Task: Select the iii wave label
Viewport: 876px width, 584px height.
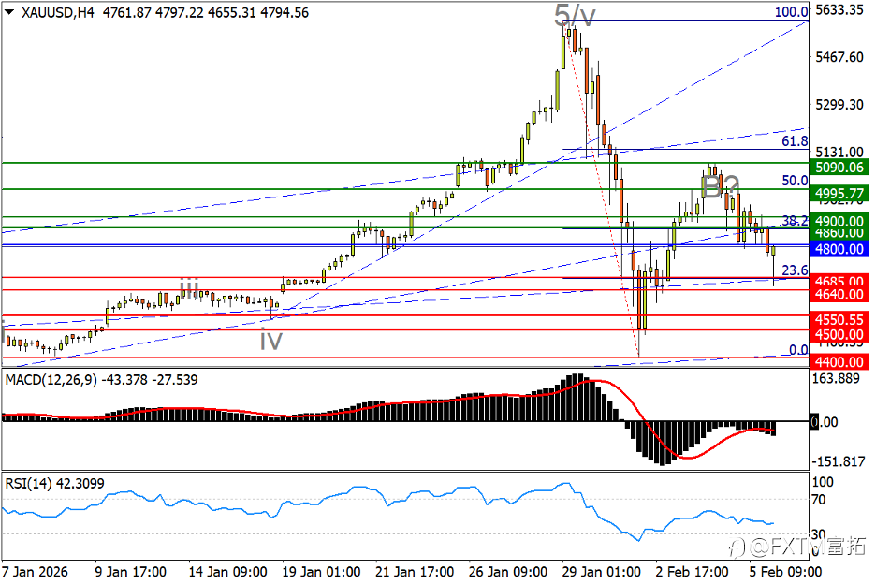Action: [189, 289]
